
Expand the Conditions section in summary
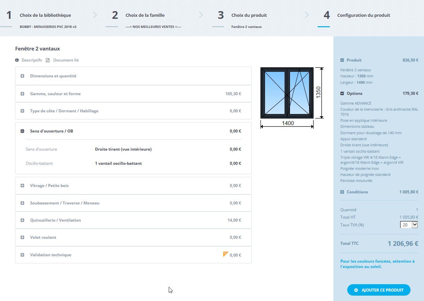342,192
